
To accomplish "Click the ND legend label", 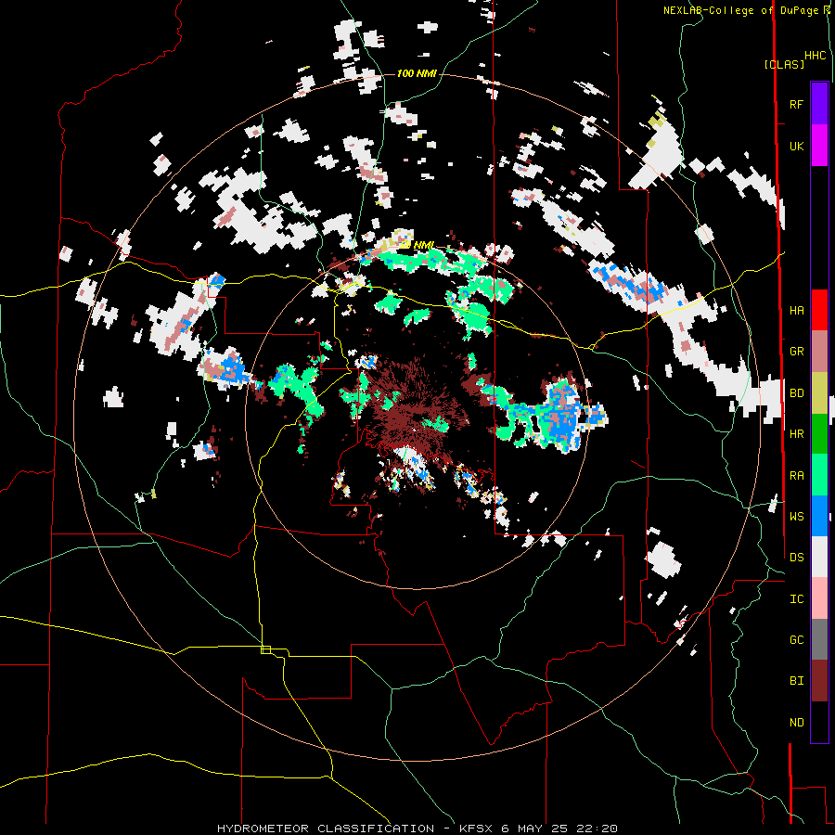I will coord(796,722).
